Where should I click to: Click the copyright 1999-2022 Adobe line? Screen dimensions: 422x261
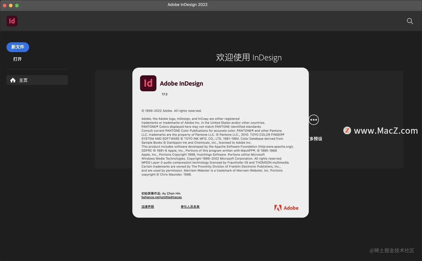pos(171,111)
